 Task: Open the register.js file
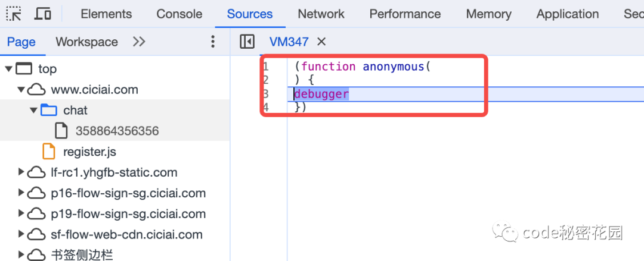[89, 152]
